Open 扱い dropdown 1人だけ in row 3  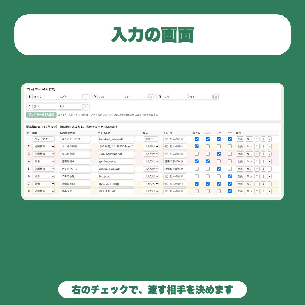[151, 154]
